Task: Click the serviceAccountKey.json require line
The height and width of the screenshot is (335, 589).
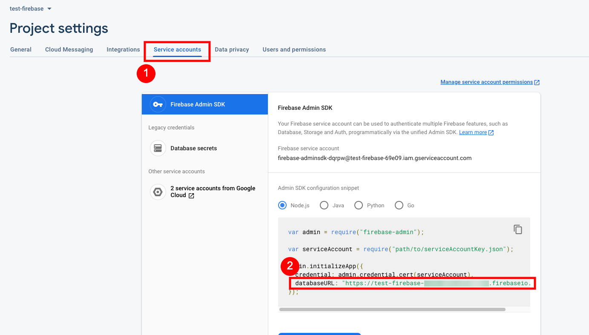Action: point(401,249)
